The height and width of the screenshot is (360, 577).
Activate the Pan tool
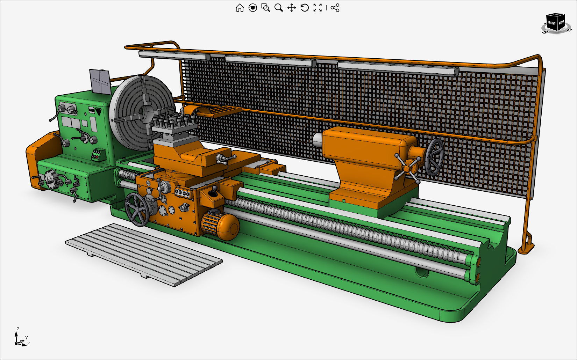point(292,8)
